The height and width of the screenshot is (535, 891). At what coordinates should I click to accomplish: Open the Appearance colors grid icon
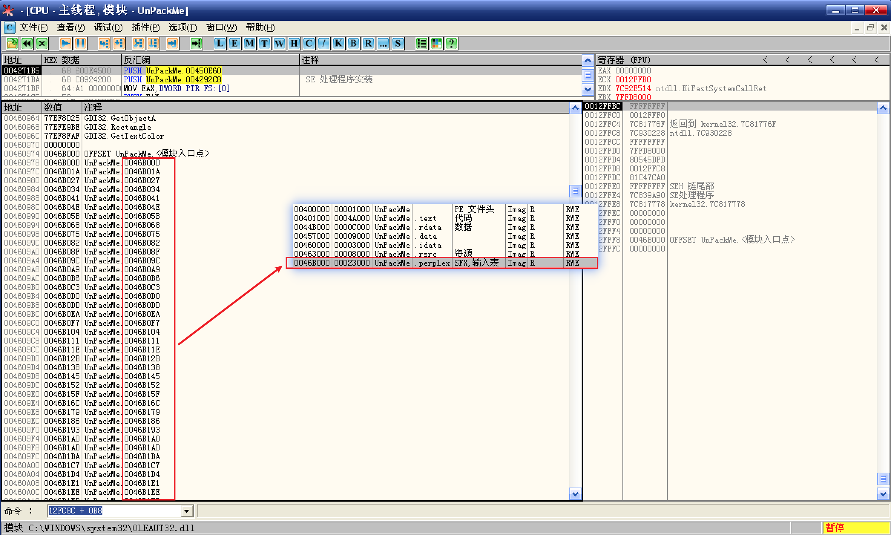pyautogui.click(x=437, y=43)
